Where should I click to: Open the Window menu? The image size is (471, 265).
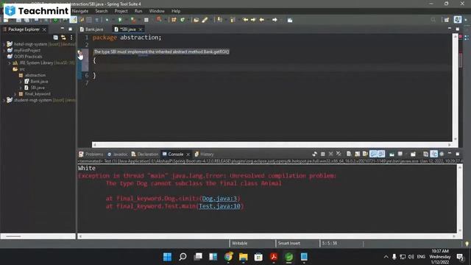point(157,11)
